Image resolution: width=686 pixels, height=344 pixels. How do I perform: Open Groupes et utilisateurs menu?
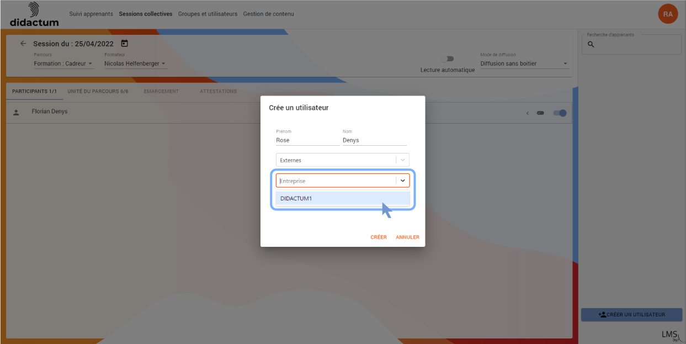[x=208, y=14]
